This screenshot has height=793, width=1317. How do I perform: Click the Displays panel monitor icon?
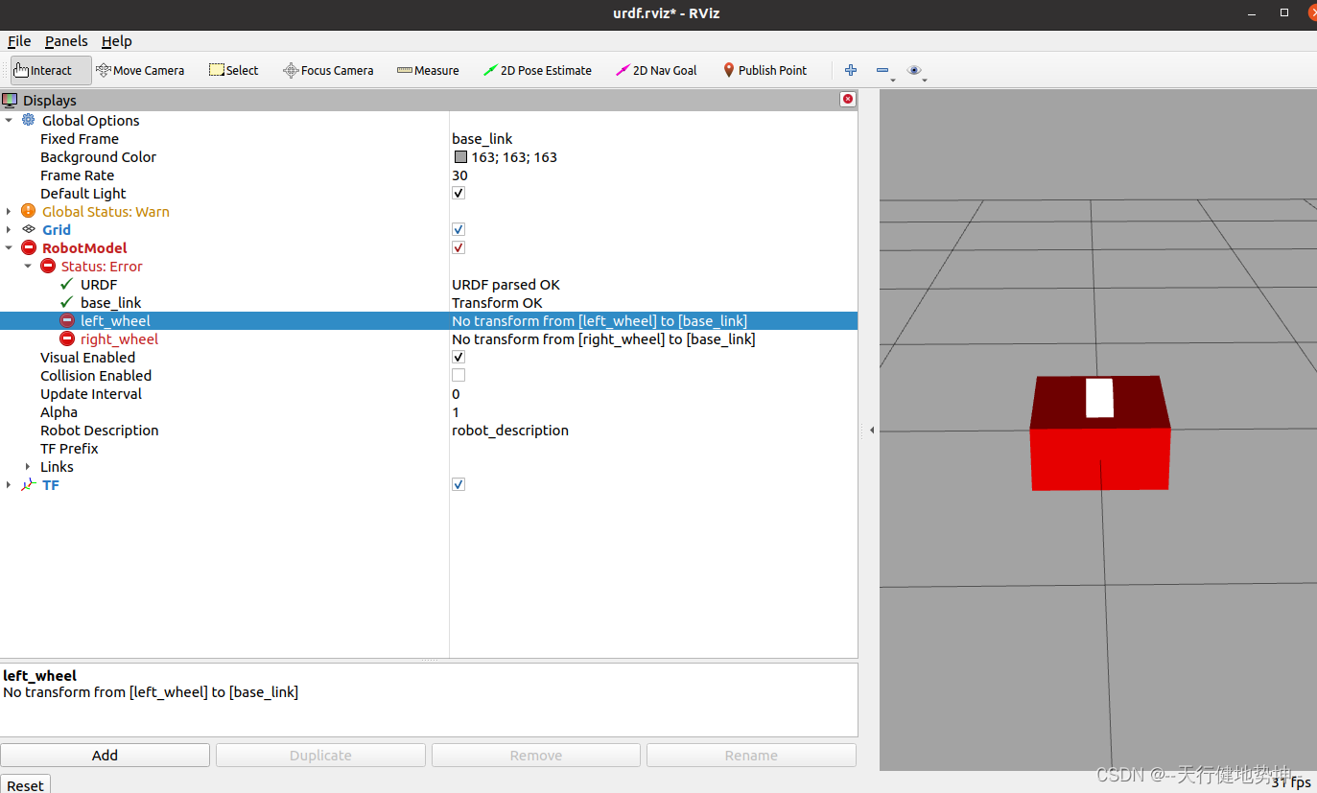10,100
